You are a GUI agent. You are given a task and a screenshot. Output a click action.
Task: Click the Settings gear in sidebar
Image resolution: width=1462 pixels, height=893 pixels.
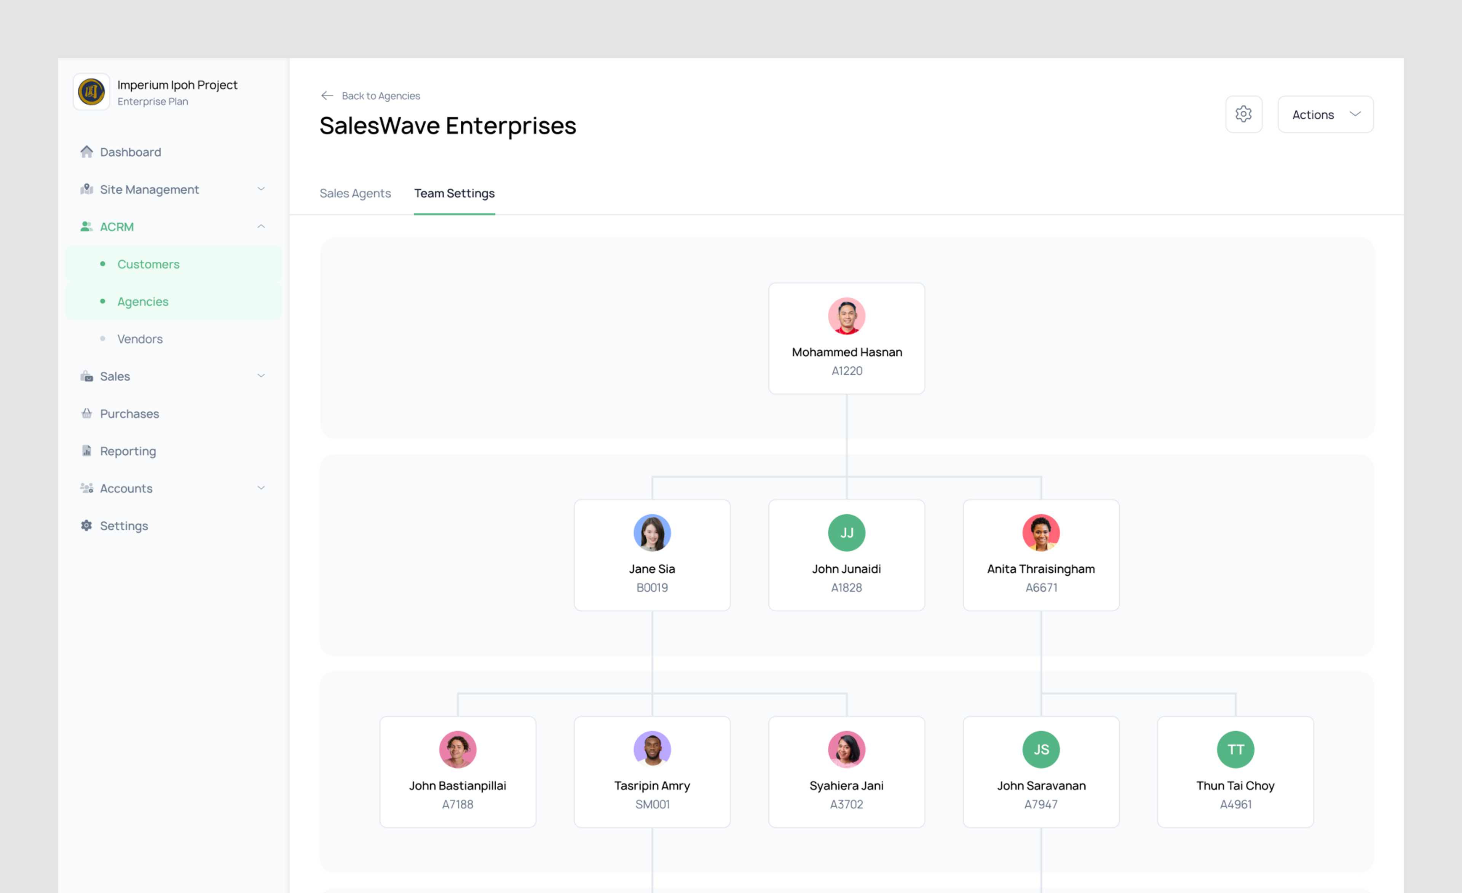pos(87,525)
